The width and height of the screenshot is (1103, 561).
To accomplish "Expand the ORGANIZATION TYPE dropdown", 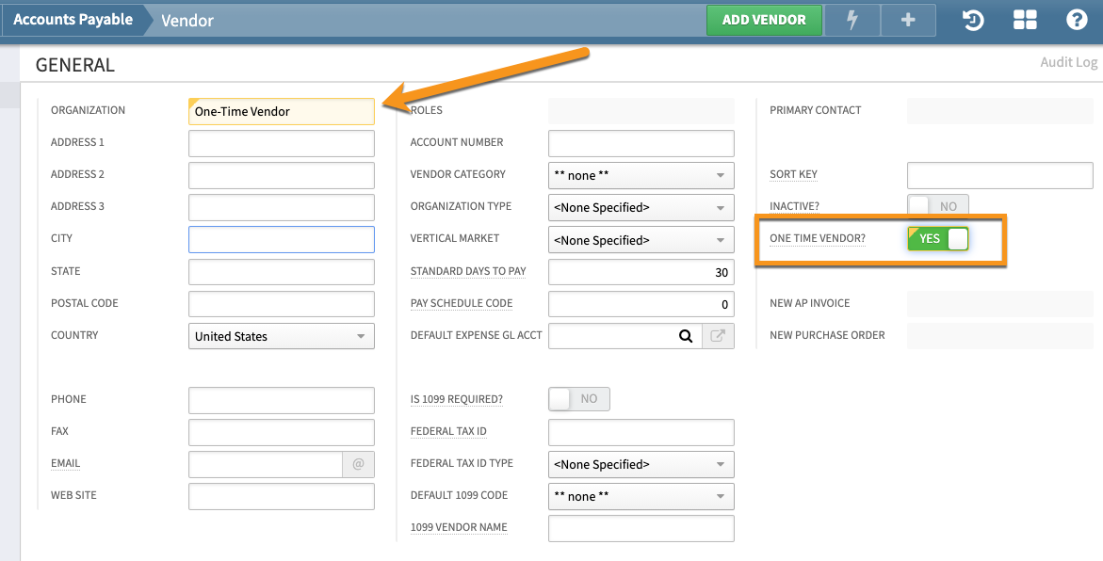I will (641, 207).
